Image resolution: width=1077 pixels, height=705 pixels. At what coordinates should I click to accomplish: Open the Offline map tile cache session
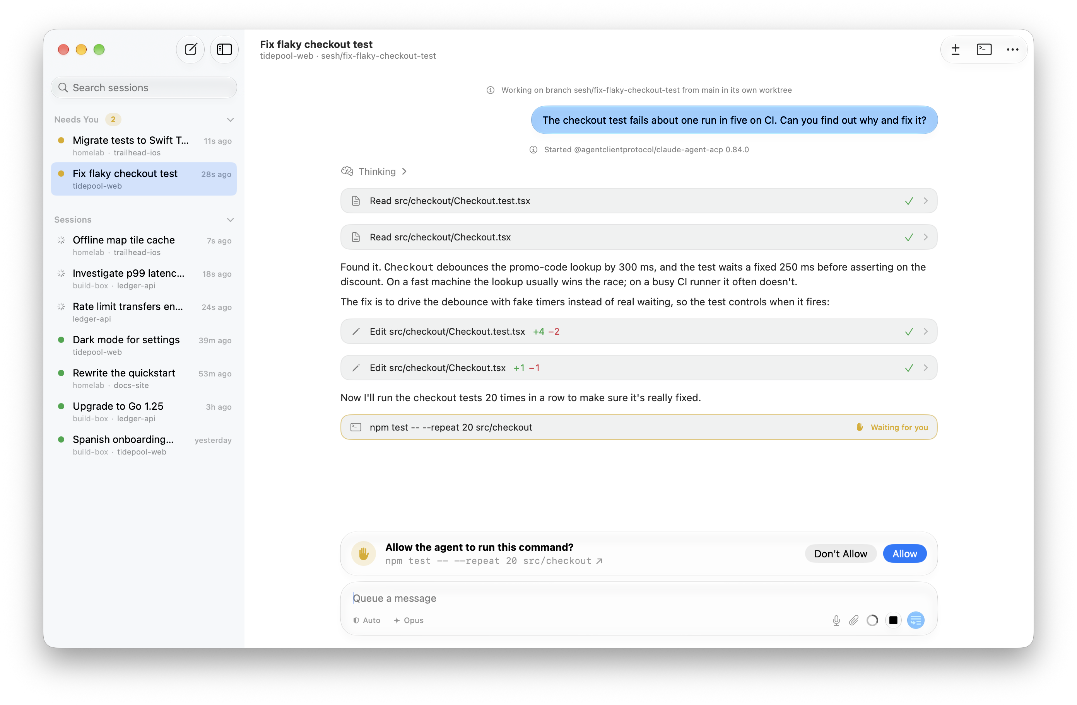click(x=144, y=245)
